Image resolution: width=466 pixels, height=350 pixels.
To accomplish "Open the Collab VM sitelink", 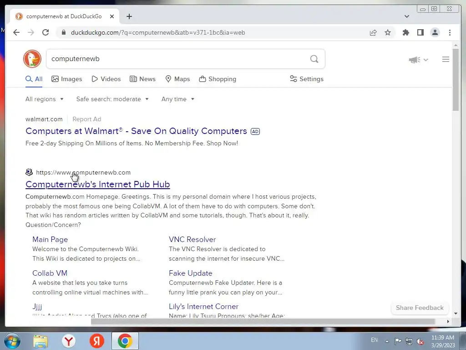I will [50, 273].
